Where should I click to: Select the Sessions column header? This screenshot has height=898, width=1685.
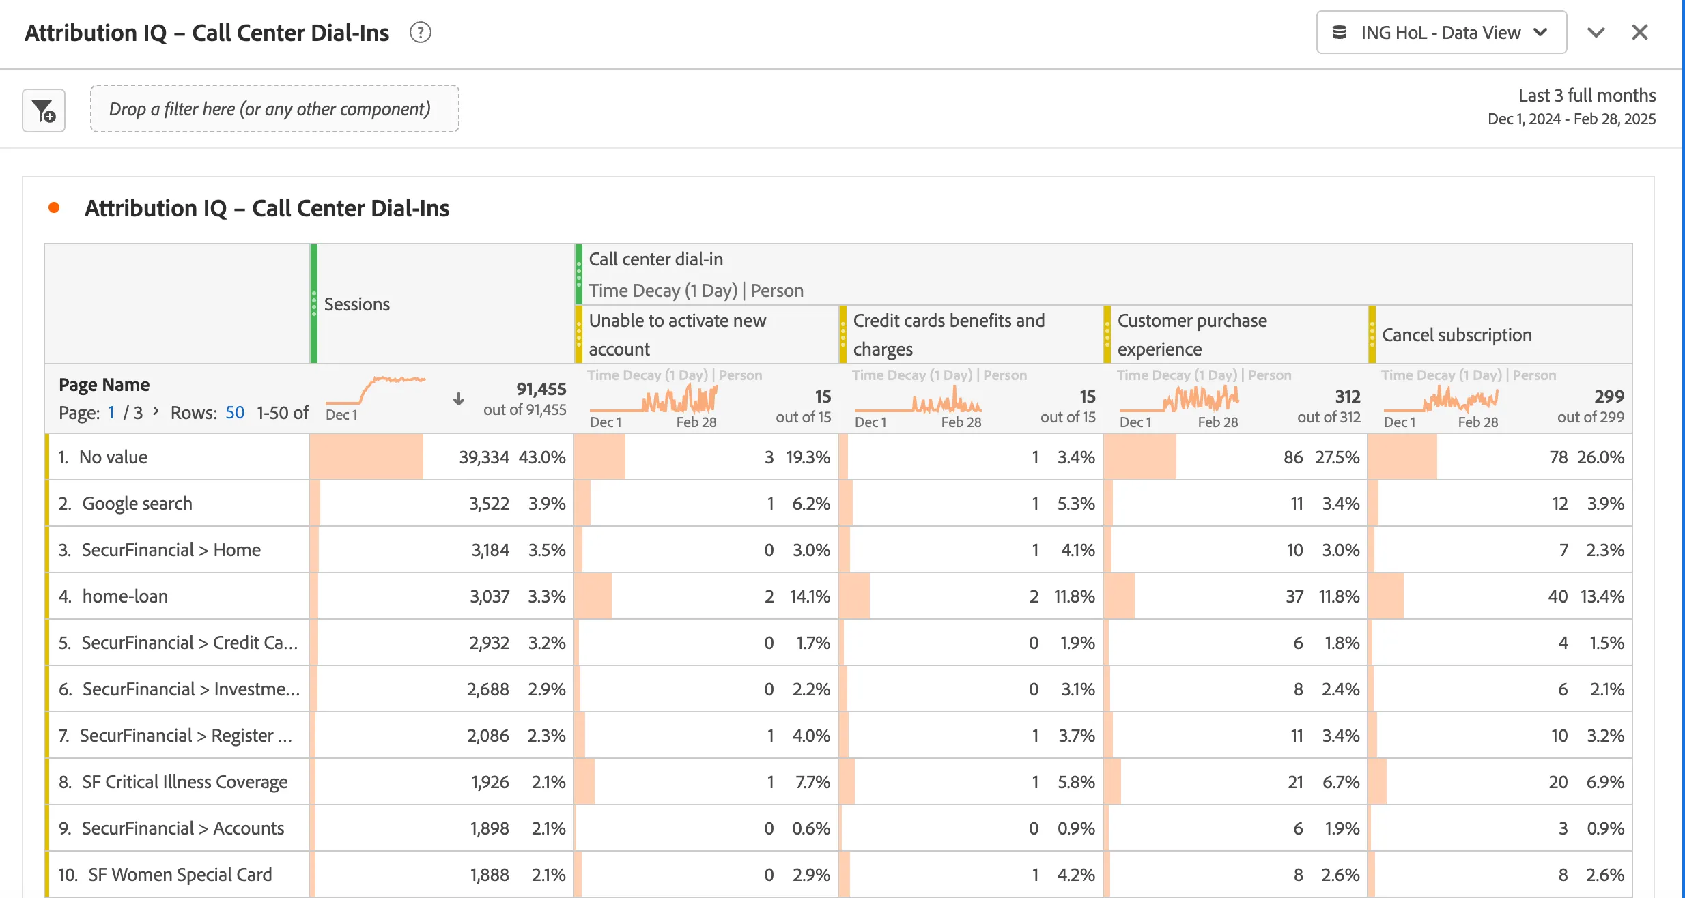point(442,304)
